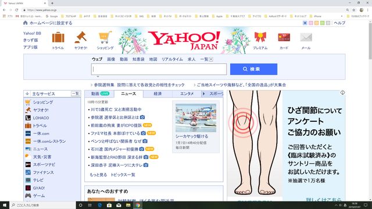Screen dimensions: 372x209
Task: Click the main web search input field
Action: coord(159,69)
